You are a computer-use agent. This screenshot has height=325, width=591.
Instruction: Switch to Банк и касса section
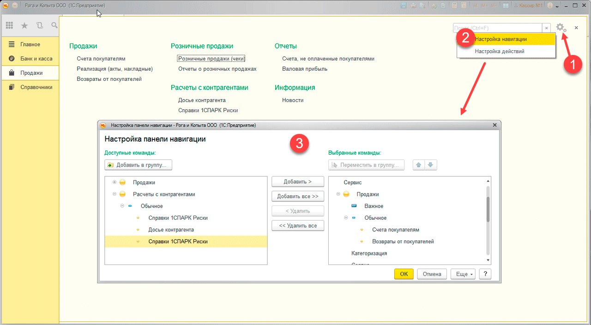(x=36, y=59)
